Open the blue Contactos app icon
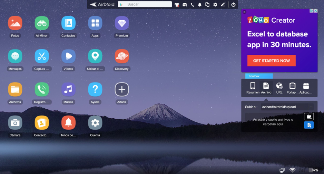This screenshot has width=324, height=174. point(68,23)
